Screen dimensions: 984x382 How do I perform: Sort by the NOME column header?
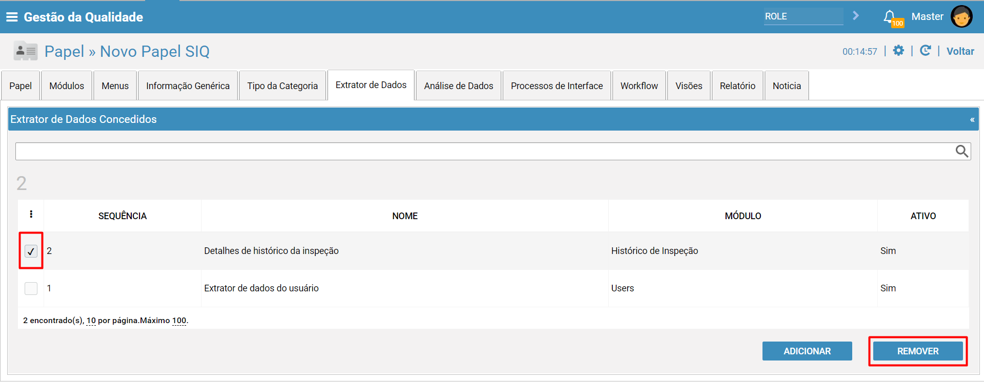405,216
